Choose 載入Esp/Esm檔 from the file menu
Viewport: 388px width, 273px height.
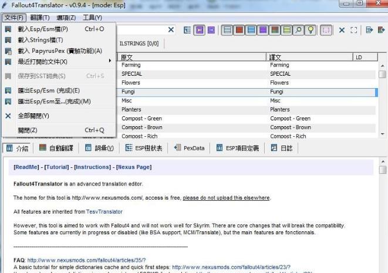click(43, 29)
